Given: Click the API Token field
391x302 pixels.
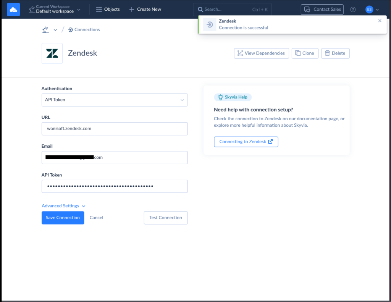Looking at the screenshot, I should [x=115, y=186].
